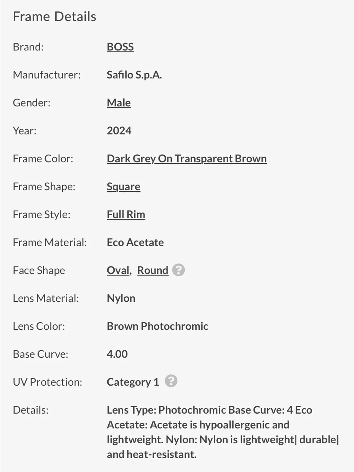This screenshot has height=472, width=354.
Task: Click the Category 1 UV value
Action: point(133,382)
